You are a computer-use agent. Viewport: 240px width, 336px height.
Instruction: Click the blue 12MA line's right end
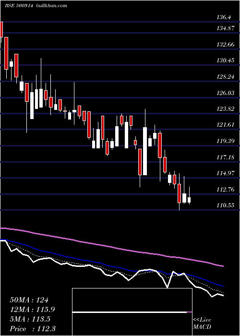223,286
